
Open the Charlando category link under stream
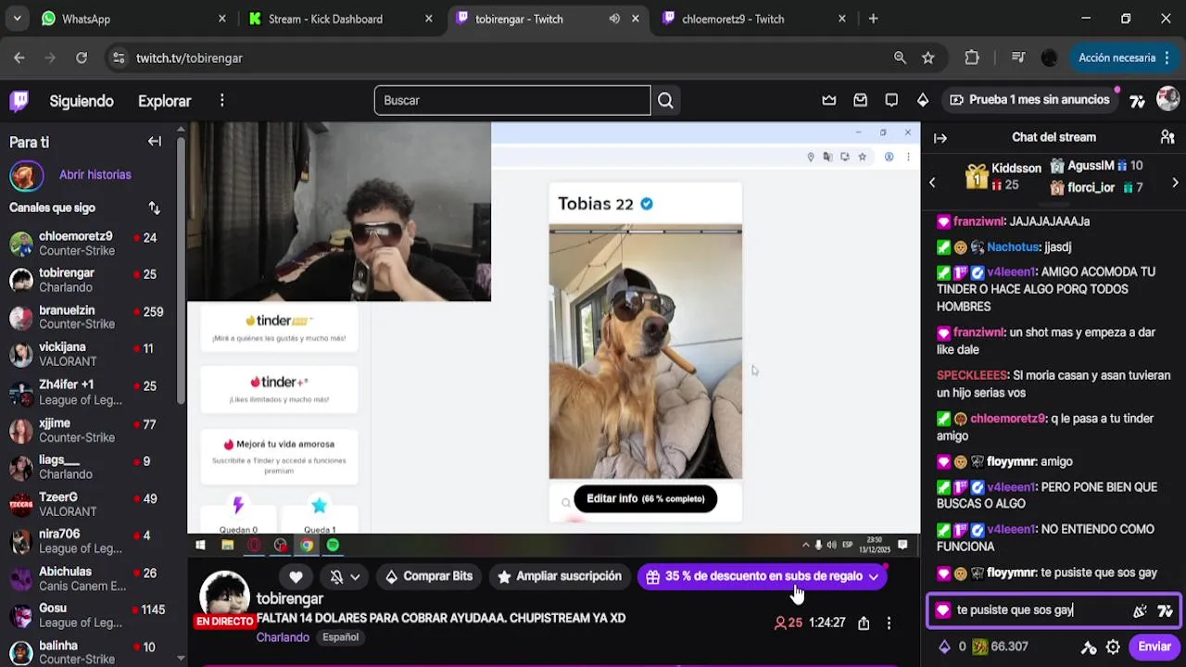(x=283, y=637)
